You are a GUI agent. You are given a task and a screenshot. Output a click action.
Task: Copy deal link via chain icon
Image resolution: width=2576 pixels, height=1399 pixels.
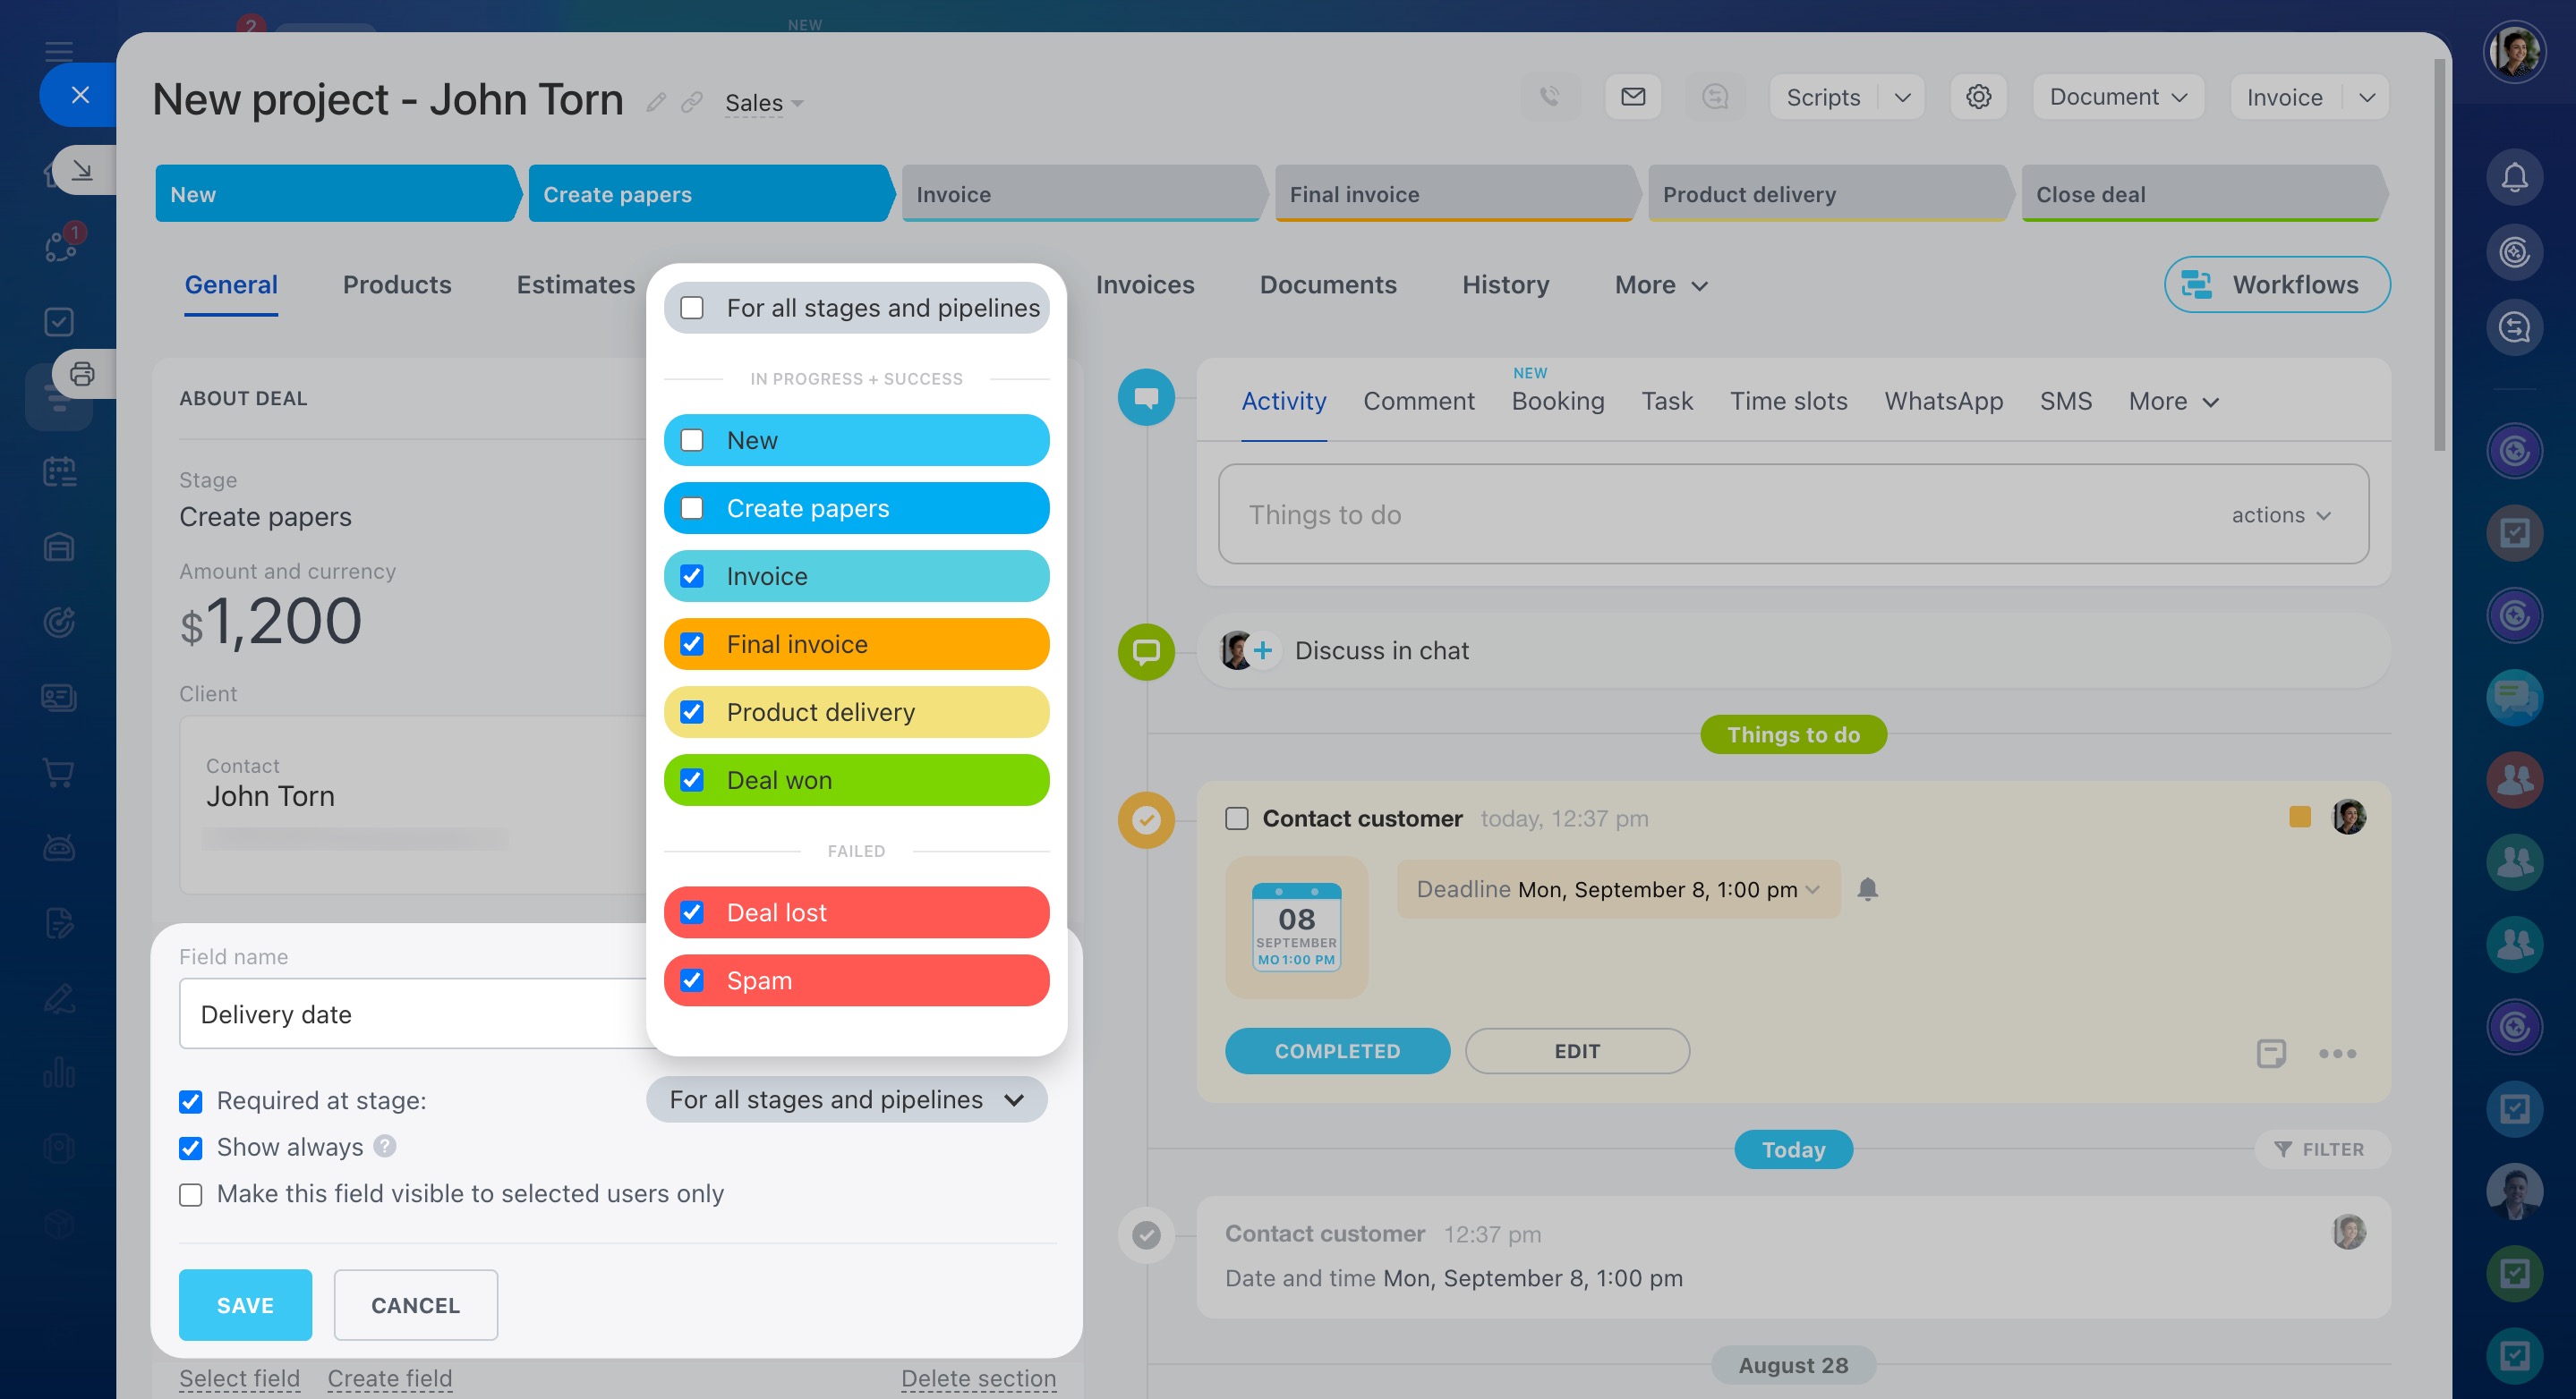pyautogui.click(x=691, y=102)
